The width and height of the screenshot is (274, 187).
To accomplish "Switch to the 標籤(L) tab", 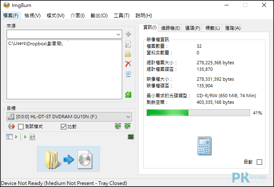I will 212,28.
